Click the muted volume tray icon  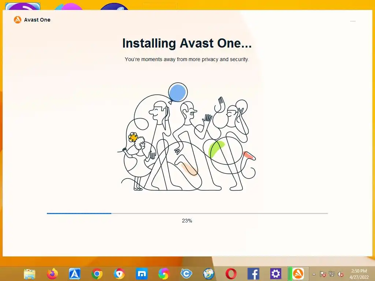click(341, 274)
